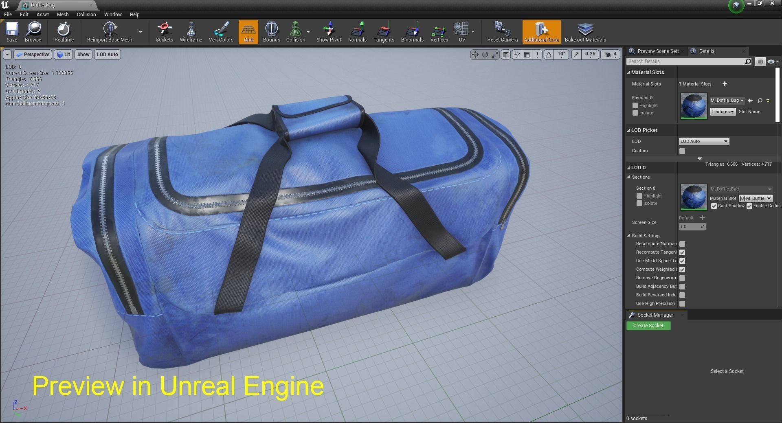Screen dimensions: 782x423
Task: Uncheck Cast Shadow for Section 0
Action: (x=714, y=206)
